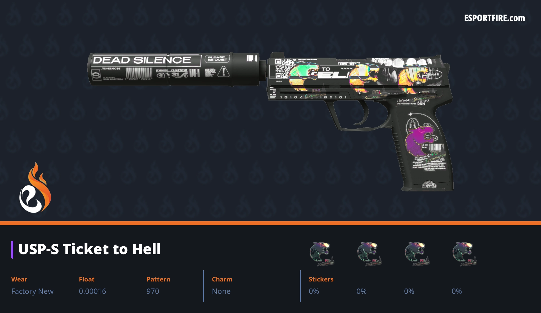
Task: Click the third FURIA sticker thumbnail
Action: click(417, 254)
